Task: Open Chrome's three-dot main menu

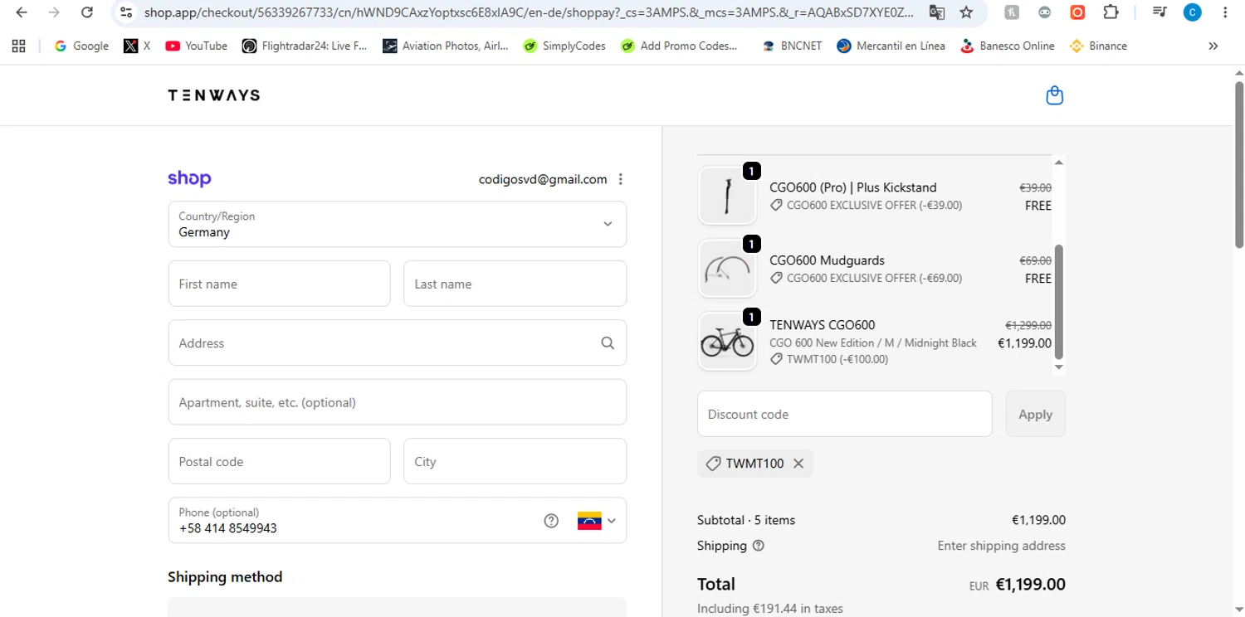Action: point(1225,12)
